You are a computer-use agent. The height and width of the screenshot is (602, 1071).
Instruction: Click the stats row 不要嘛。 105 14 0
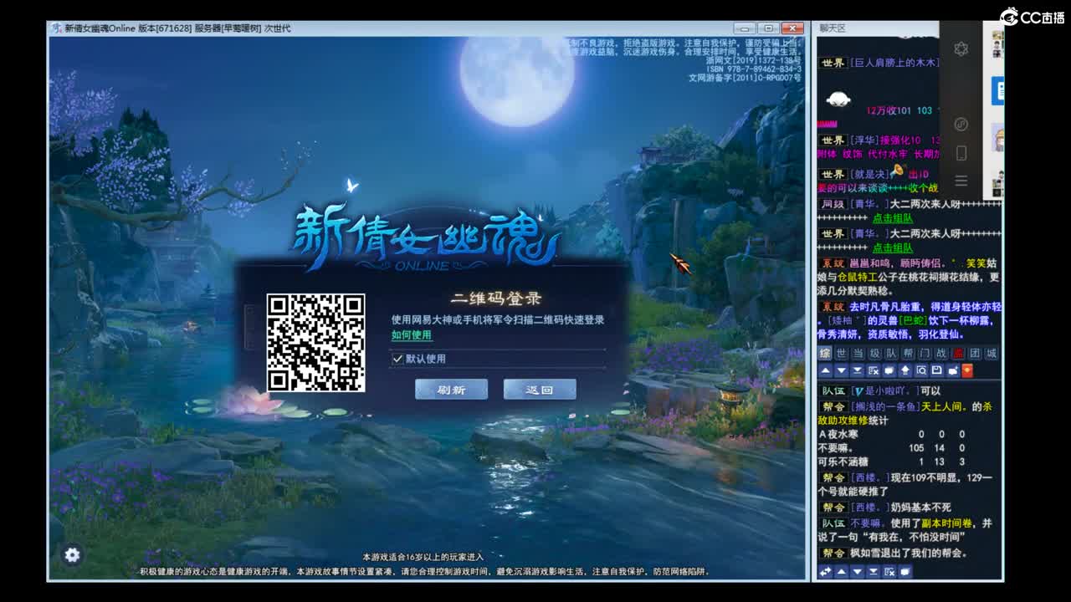(893, 448)
